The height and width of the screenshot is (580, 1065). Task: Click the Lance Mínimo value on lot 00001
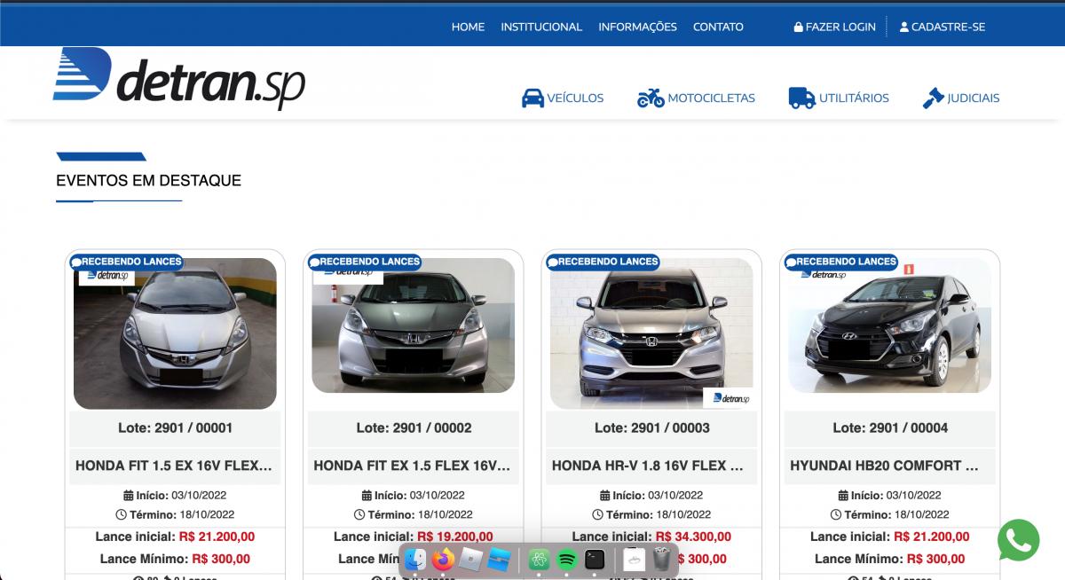coord(221,559)
